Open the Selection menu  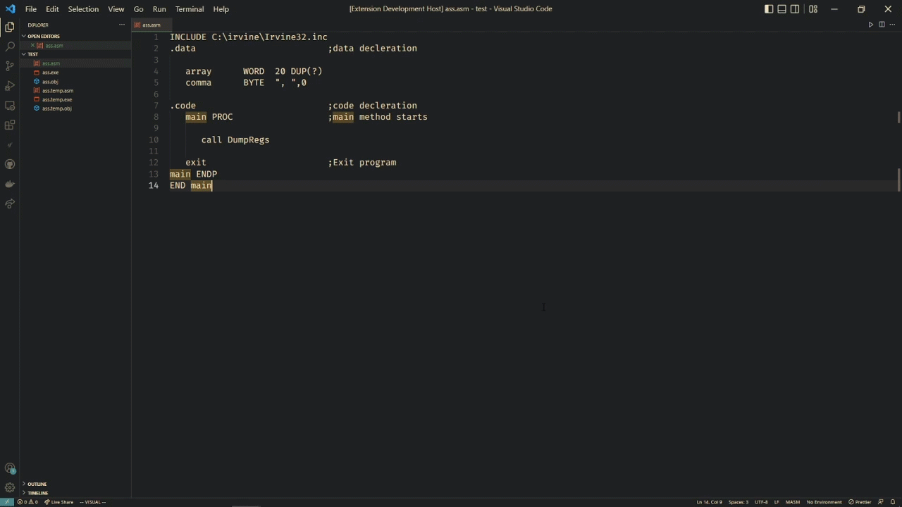pos(83,9)
